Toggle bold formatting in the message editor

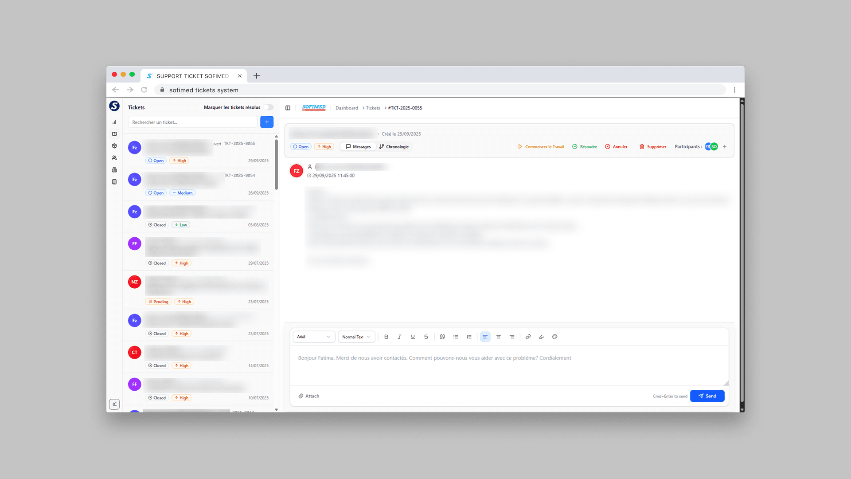pyautogui.click(x=386, y=337)
